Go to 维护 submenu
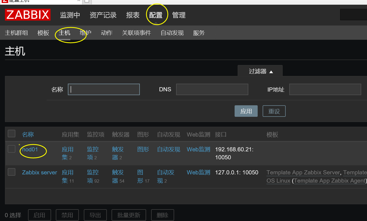Image resolution: width=367 pixels, height=221 pixels. pyautogui.click(x=85, y=33)
